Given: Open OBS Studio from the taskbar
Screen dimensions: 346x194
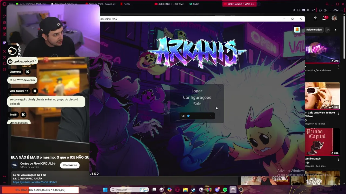Looking at the screenshot, I should click(x=241, y=190).
